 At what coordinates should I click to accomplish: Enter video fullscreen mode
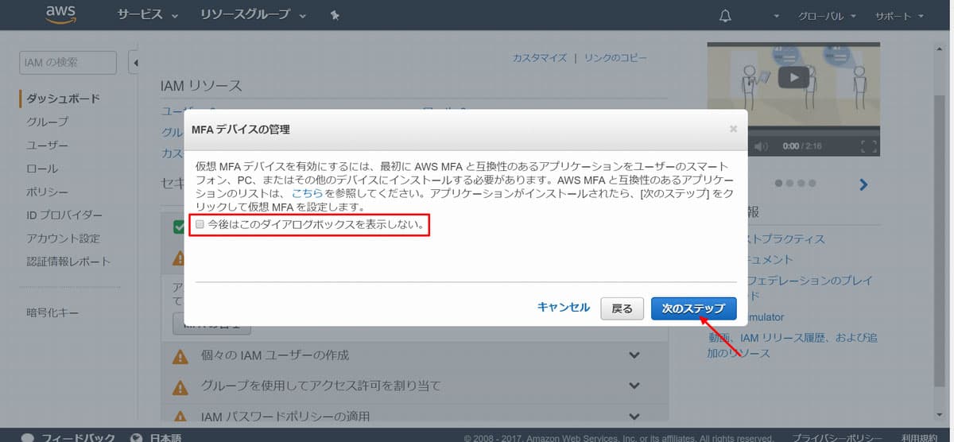click(869, 146)
